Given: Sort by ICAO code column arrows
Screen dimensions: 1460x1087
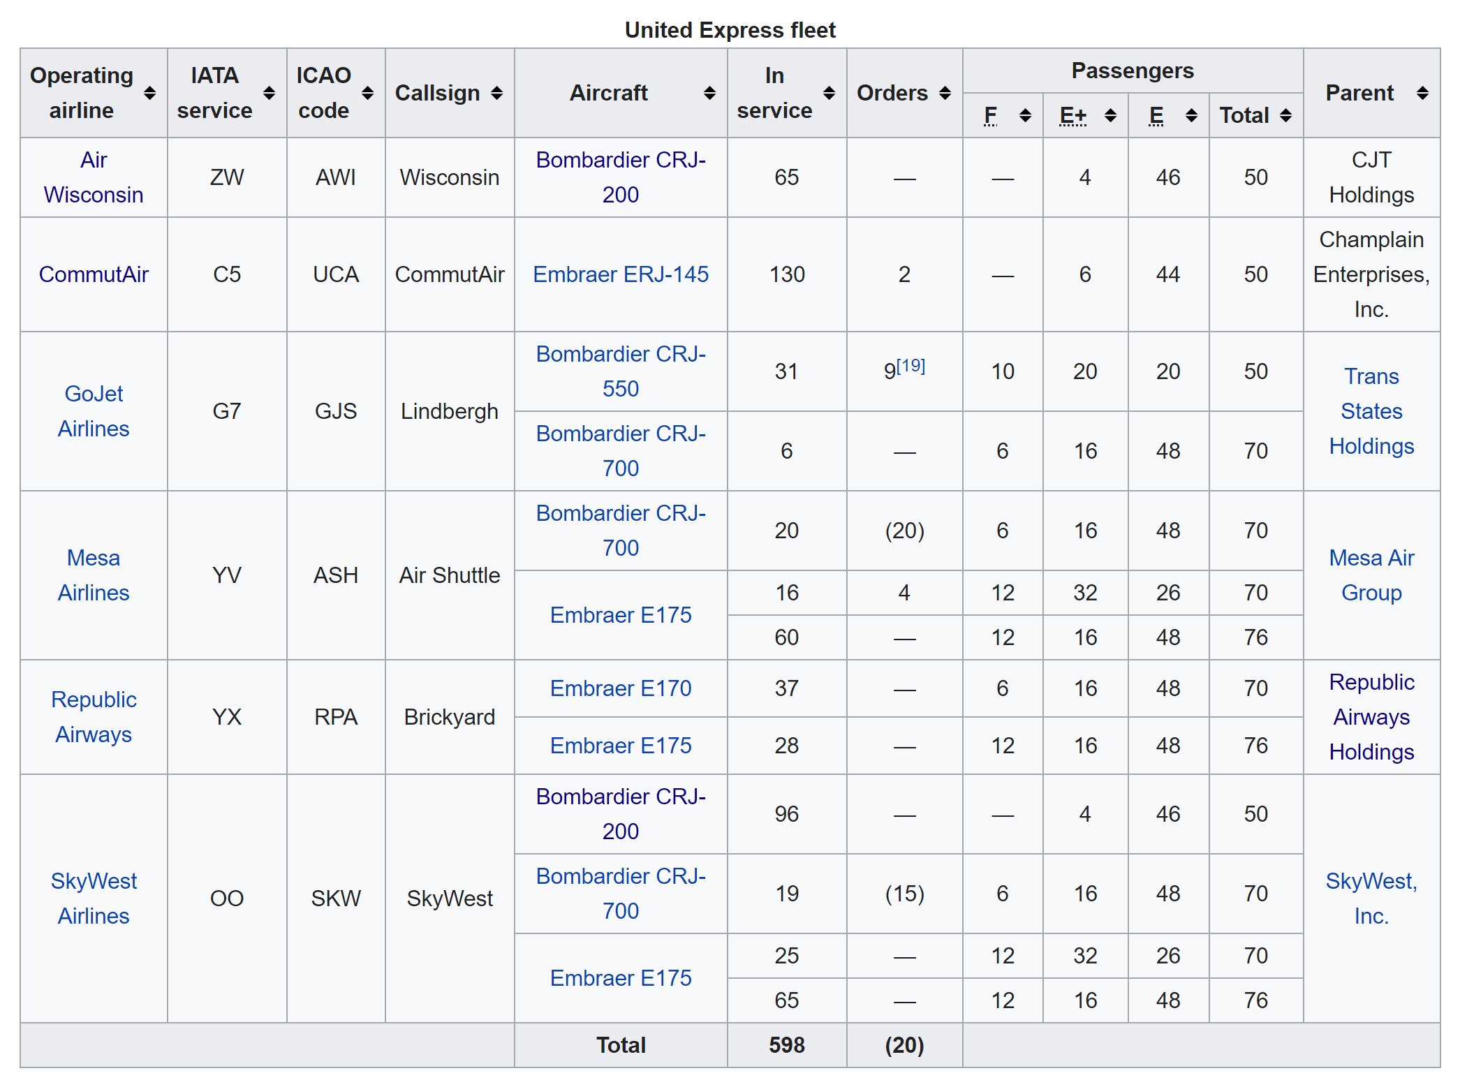Looking at the screenshot, I should 367,94.
